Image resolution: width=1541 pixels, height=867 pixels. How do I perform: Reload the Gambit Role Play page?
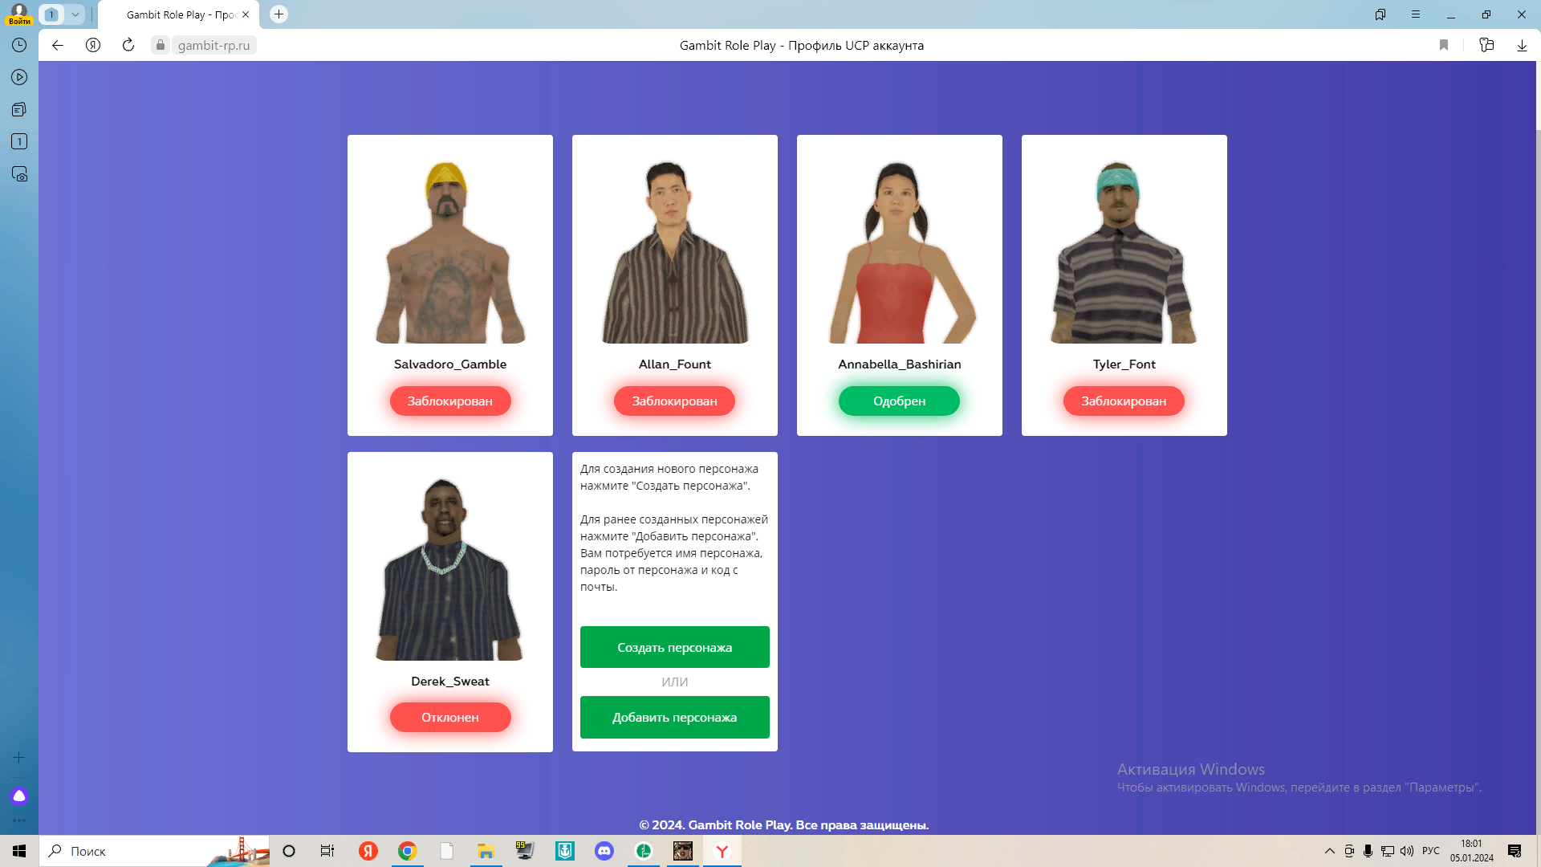(x=128, y=46)
